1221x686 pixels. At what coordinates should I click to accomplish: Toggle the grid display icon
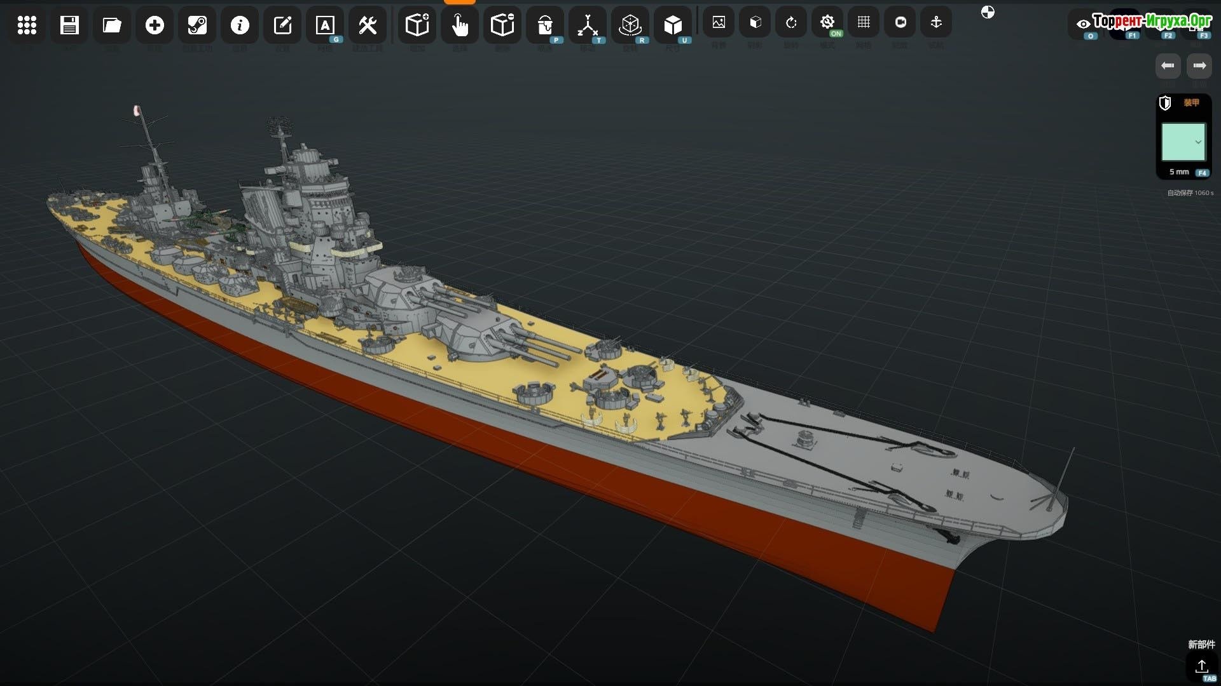pos(864,22)
